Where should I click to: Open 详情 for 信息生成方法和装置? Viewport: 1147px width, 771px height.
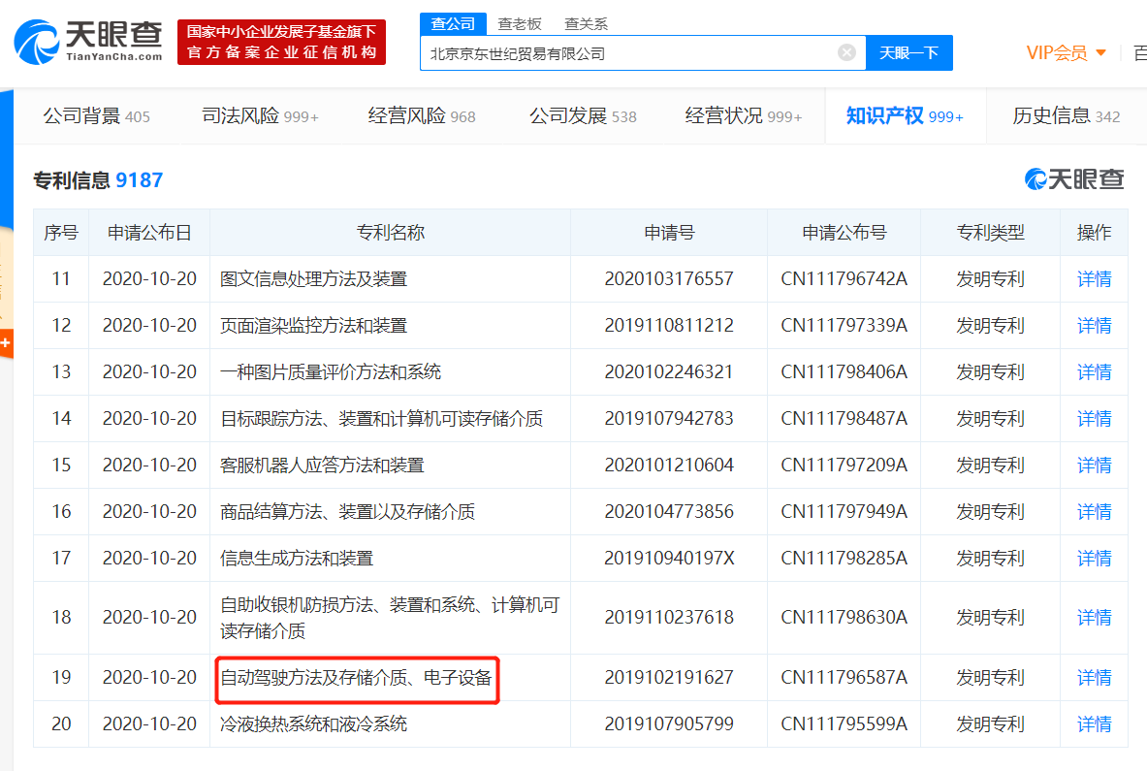point(1095,559)
